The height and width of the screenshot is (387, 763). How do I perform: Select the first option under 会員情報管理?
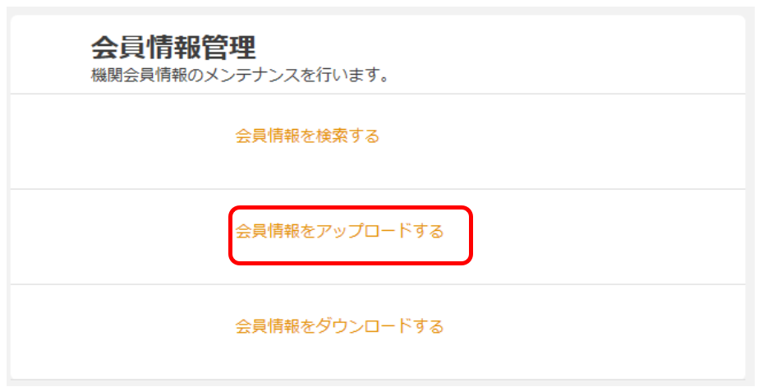307,136
